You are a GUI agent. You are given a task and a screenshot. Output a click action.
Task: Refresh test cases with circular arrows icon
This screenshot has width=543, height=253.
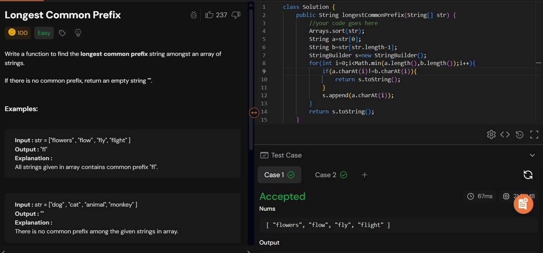point(528,175)
